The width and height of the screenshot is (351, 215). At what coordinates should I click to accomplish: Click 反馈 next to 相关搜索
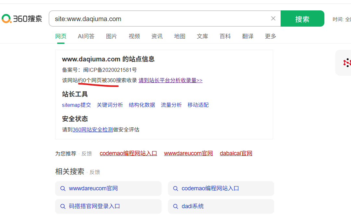95,172
